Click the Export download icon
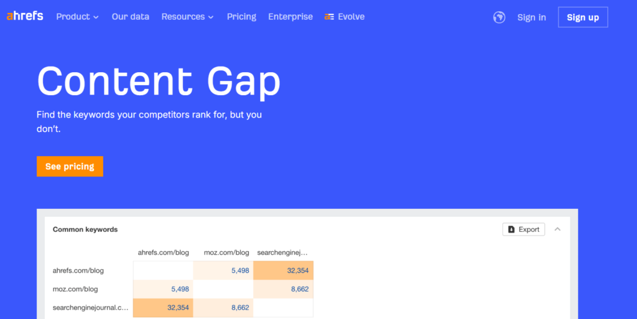The width and height of the screenshot is (637, 319). [511, 229]
